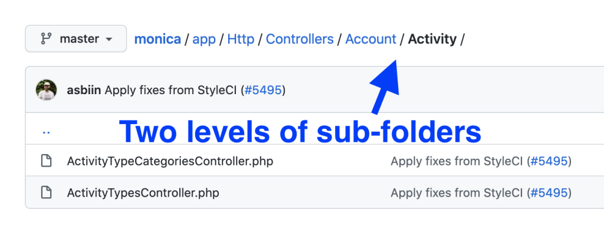Navigate to the Controllers breadcrumb
The image size is (604, 226).
pyautogui.click(x=300, y=39)
